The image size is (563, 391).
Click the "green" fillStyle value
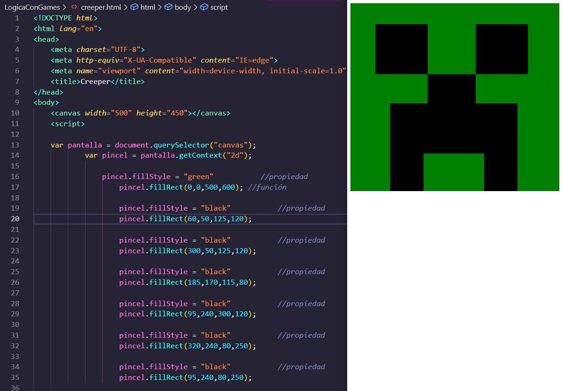click(x=198, y=177)
